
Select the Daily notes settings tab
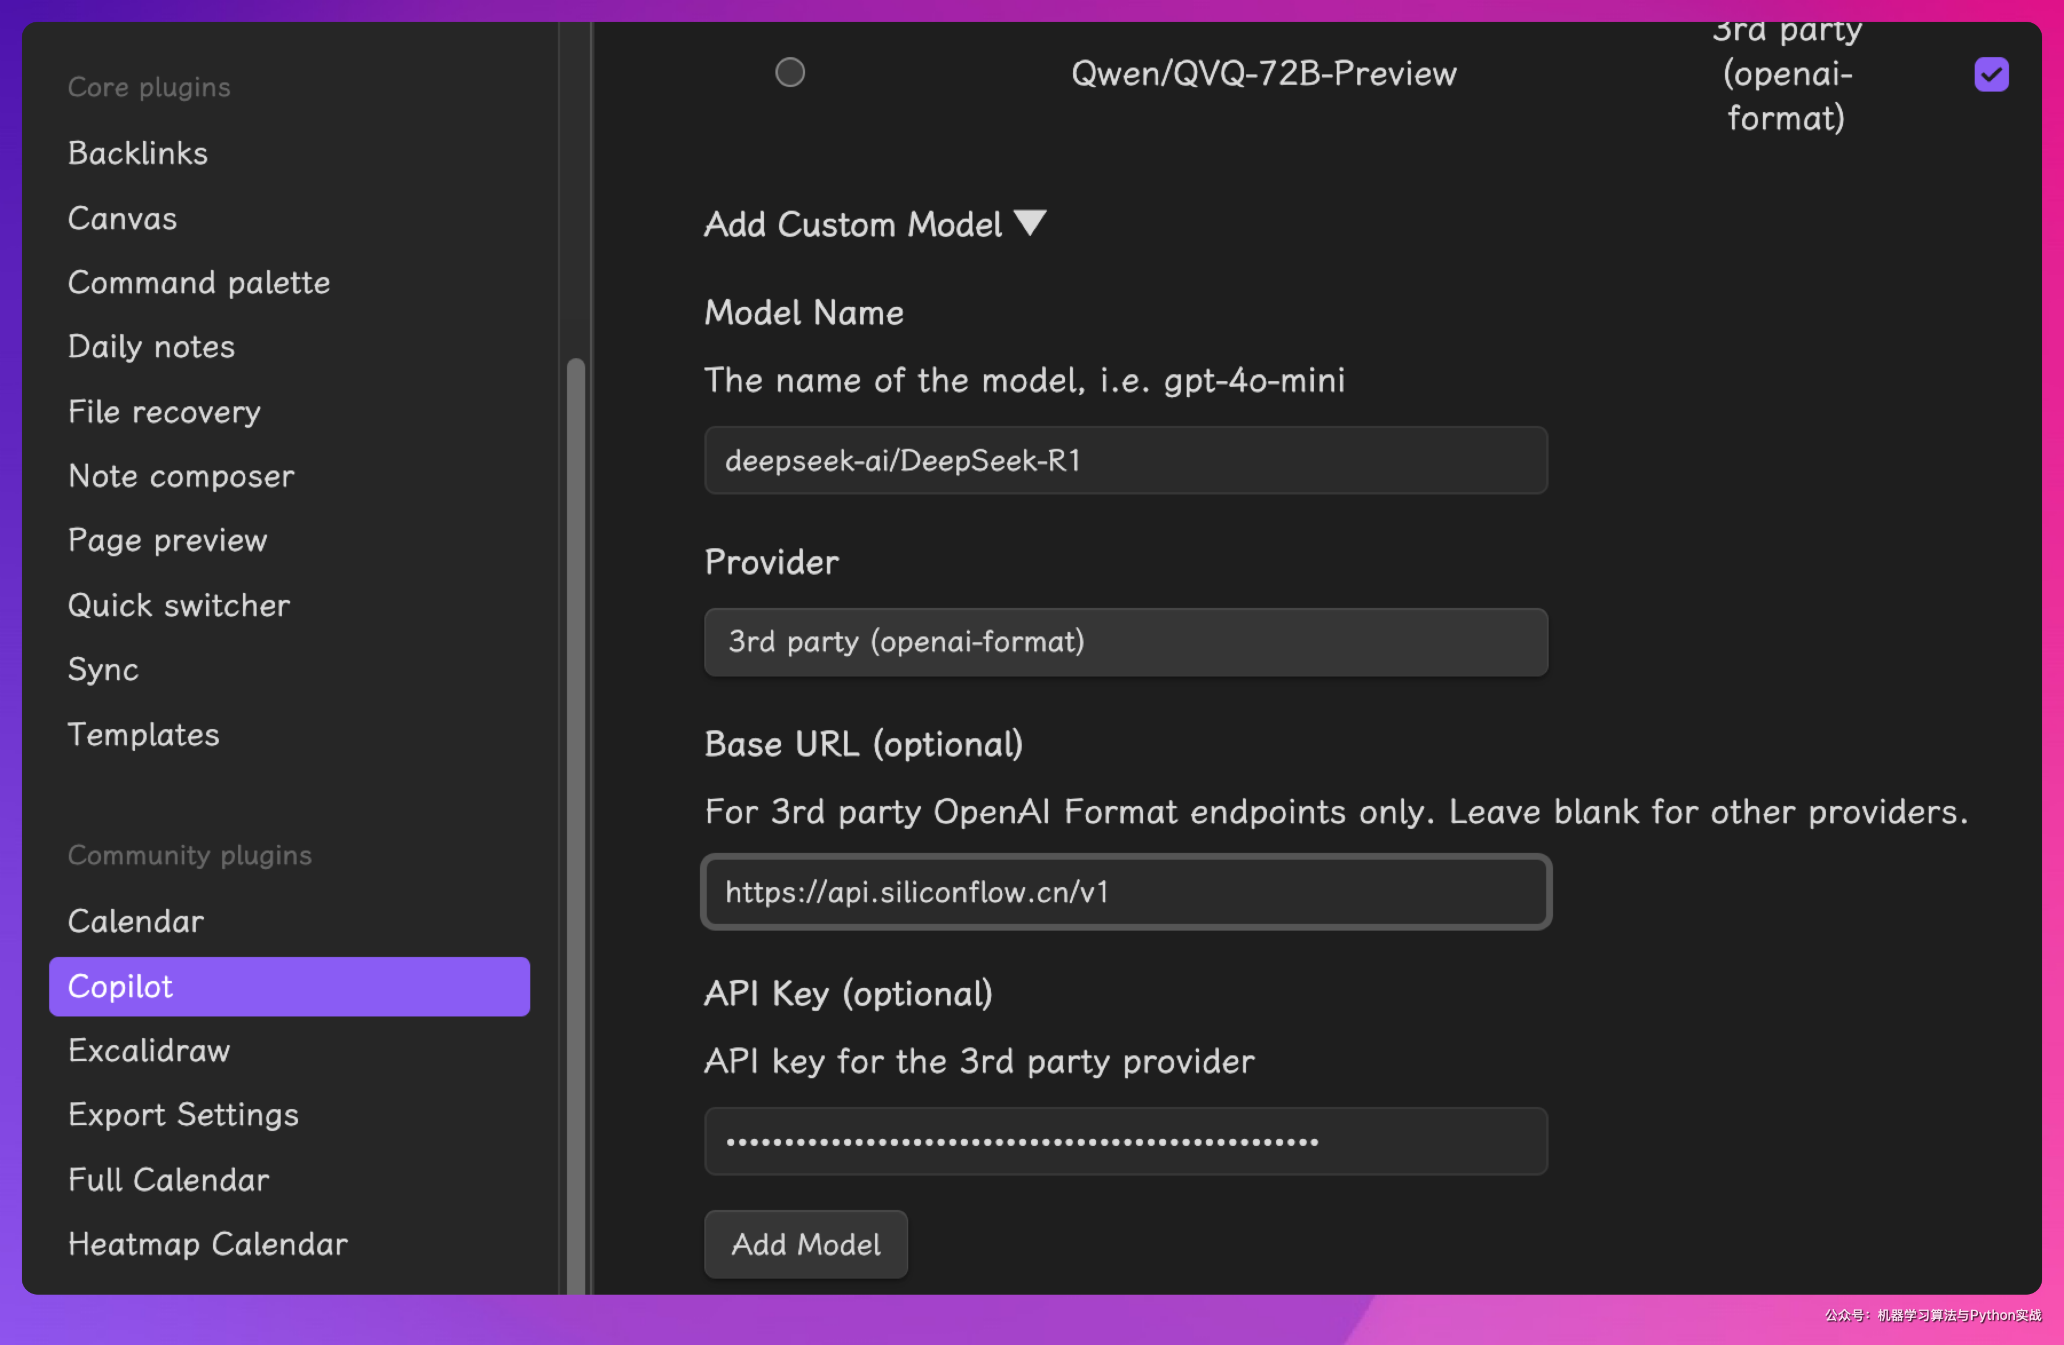(151, 347)
